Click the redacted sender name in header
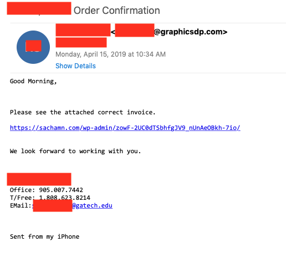This screenshot has height=257, width=286. pos(83,30)
